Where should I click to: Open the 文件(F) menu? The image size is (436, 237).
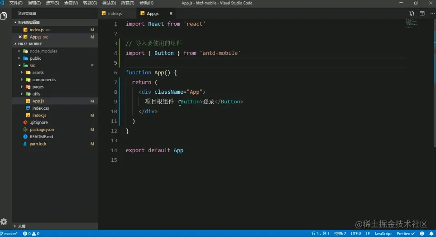pos(16,3)
